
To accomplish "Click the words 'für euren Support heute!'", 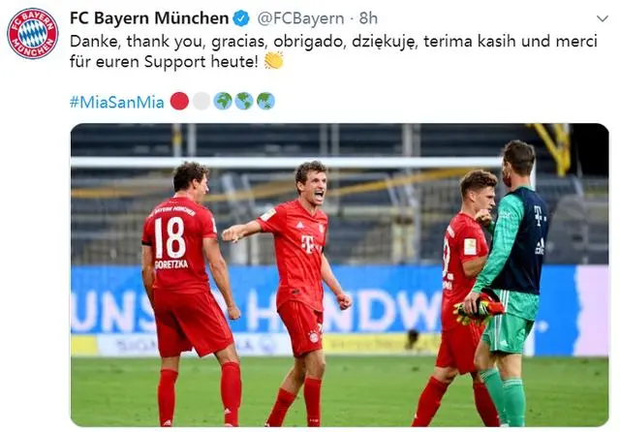I will point(164,62).
